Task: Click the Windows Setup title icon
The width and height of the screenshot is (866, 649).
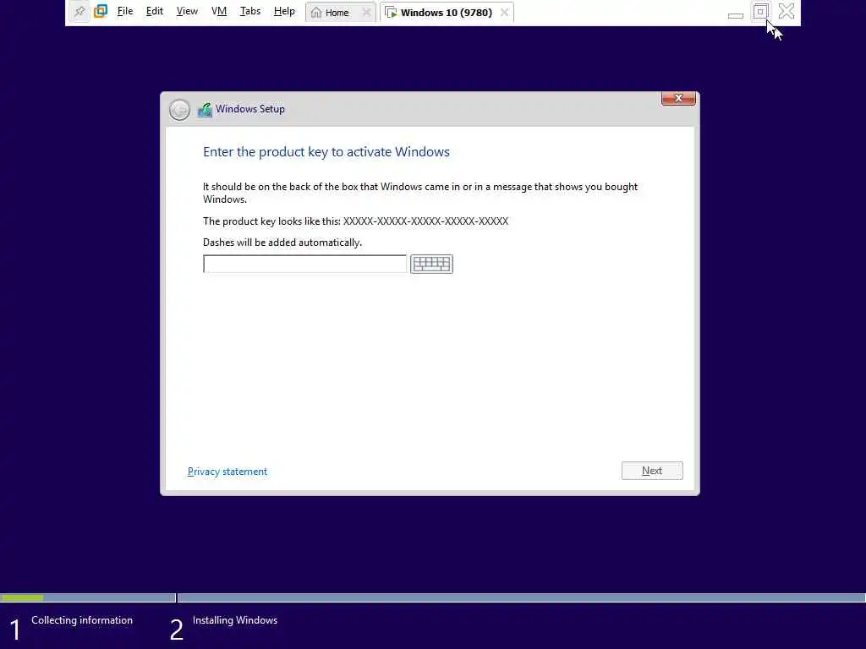Action: [x=205, y=109]
